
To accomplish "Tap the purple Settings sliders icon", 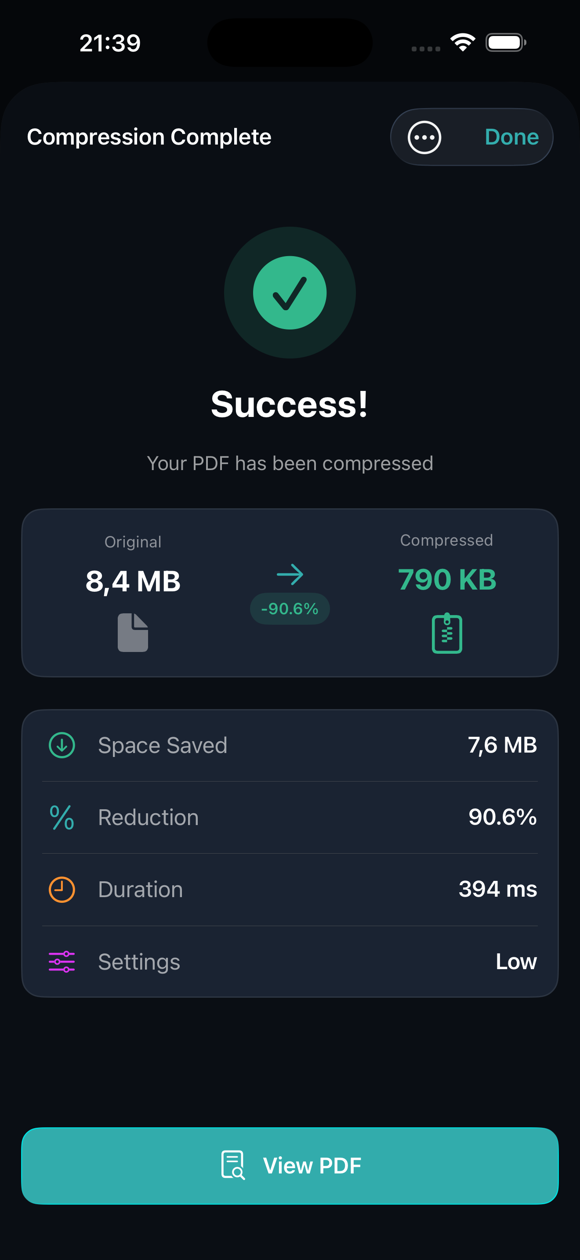I will pyautogui.click(x=62, y=962).
